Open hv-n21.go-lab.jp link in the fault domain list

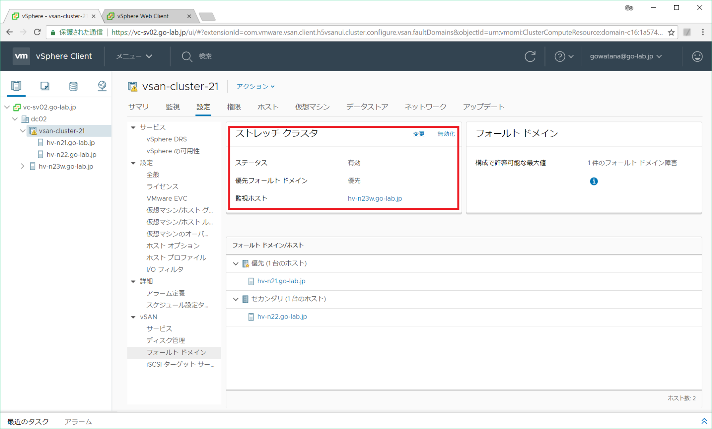[281, 281]
